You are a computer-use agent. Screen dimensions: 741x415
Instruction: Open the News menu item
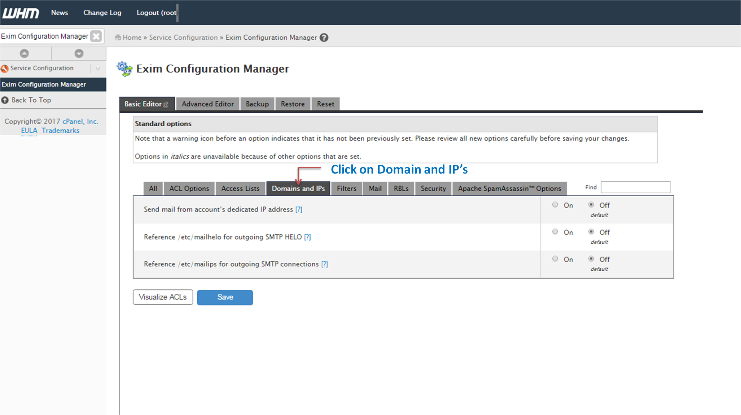pos(60,13)
